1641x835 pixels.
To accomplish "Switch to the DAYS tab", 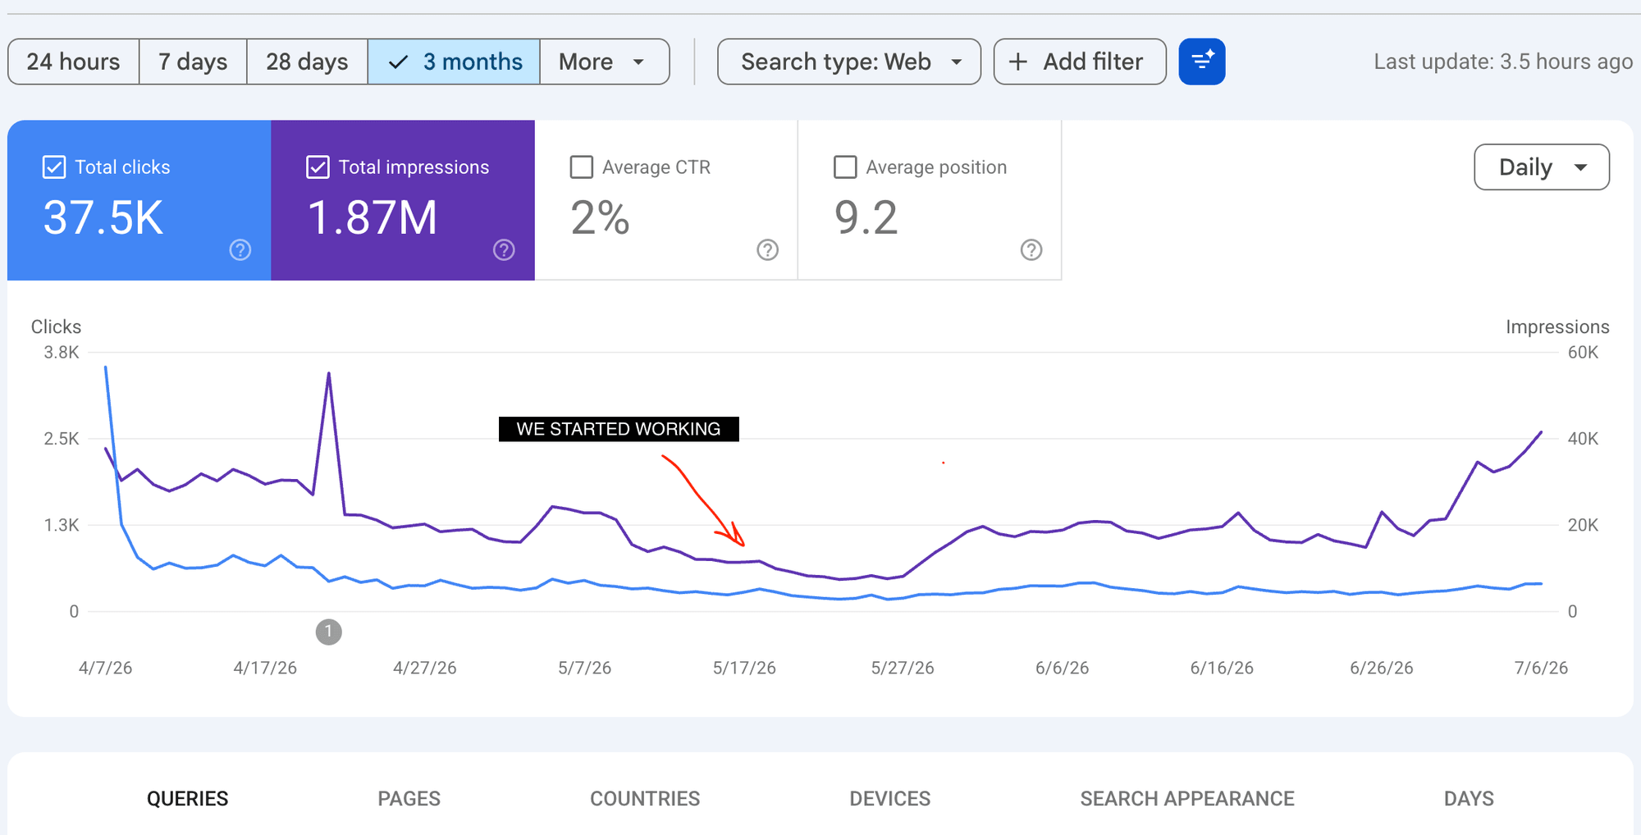I will [x=1469, y=798].
